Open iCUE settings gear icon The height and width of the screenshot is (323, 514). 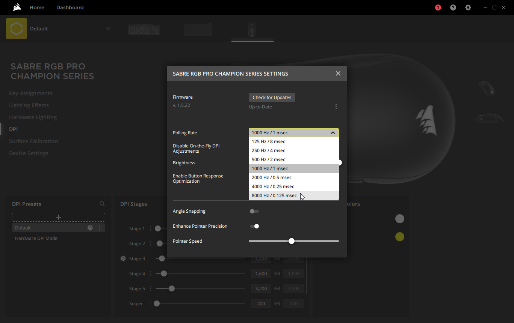pyautogui.click(x=468, y=8)
